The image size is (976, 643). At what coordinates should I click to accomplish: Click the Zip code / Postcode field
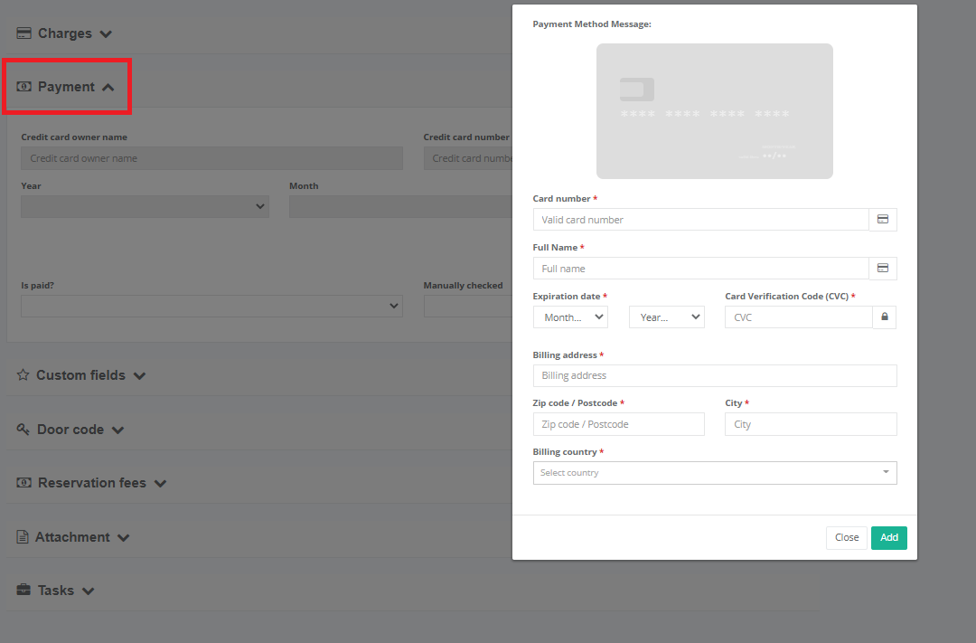[619, 424]
